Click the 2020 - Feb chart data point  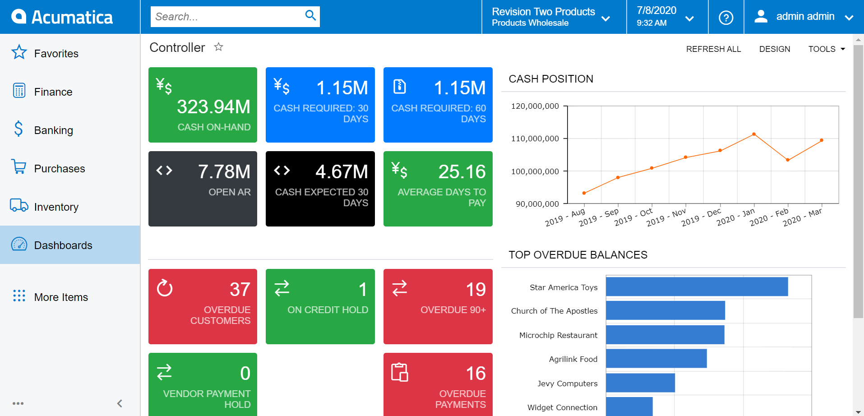coord(788,160)
